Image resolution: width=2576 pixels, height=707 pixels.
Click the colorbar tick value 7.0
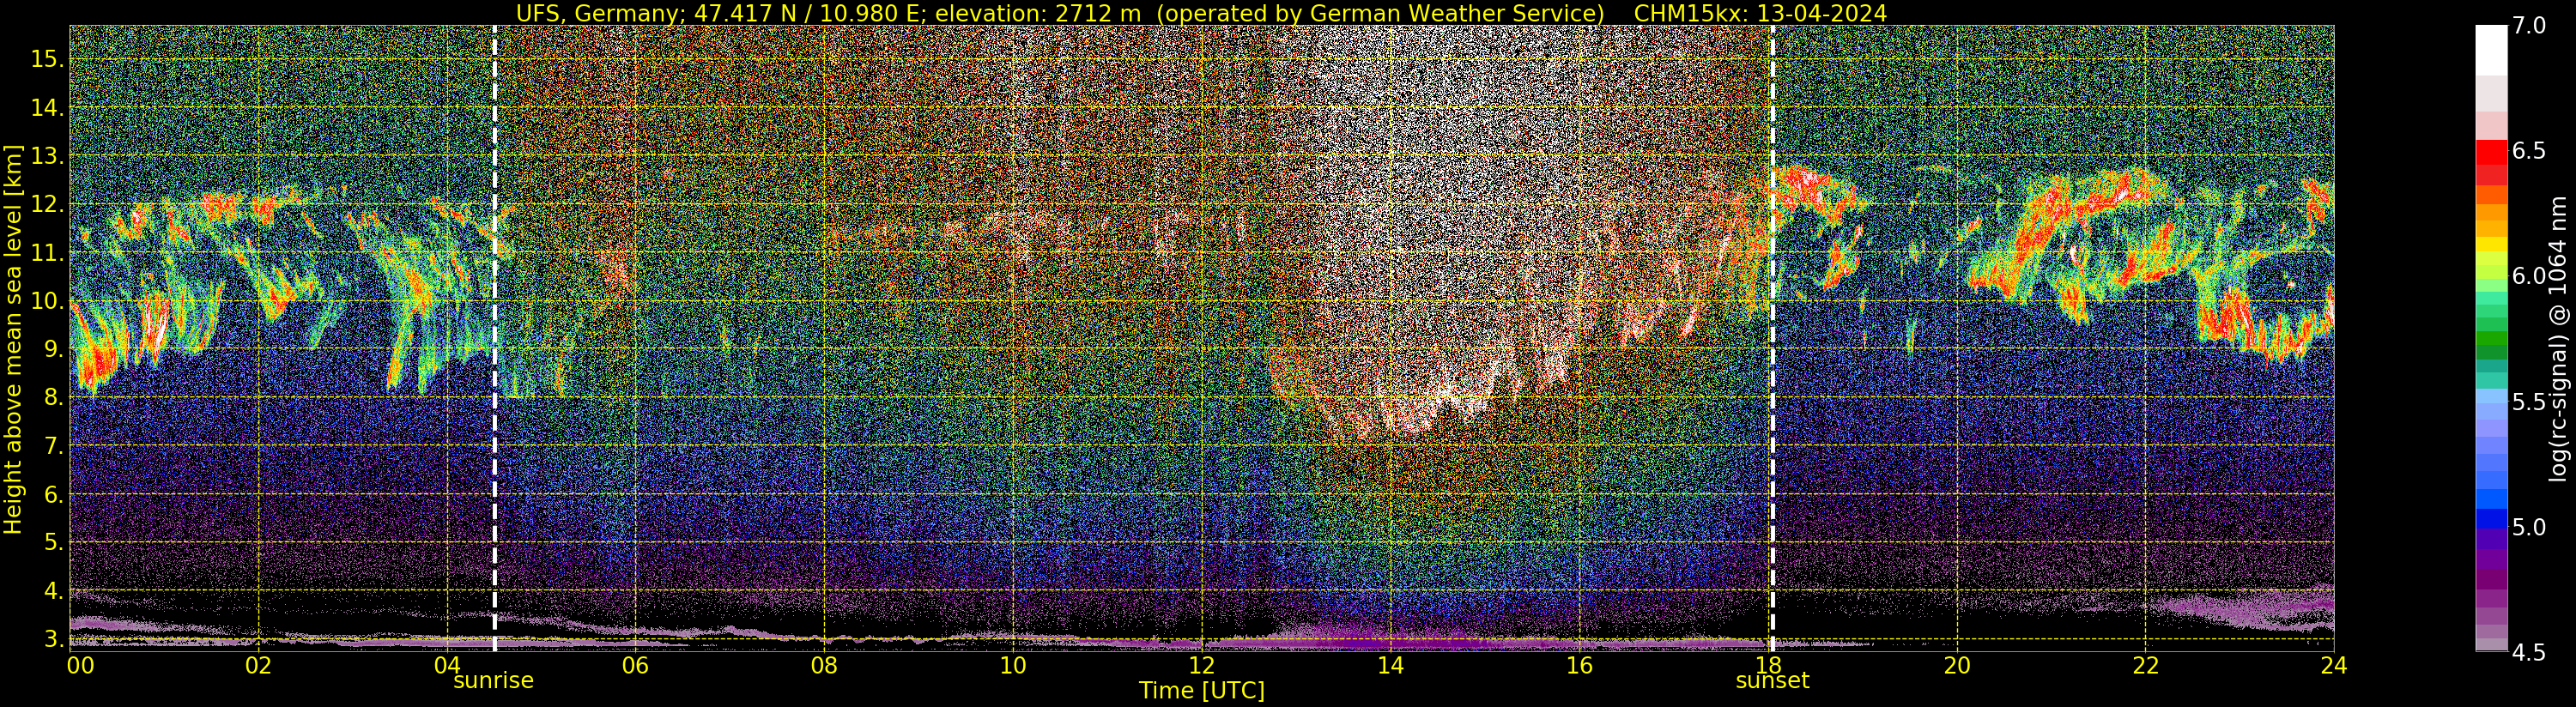(x=2530, y=26)
